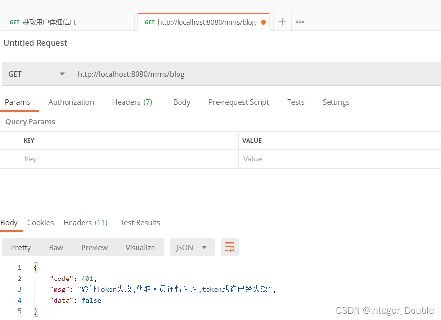Image resolution: width=441 pixels, height=320 pixels.
Task: Click the Preview response button
Action: (94, 247)
